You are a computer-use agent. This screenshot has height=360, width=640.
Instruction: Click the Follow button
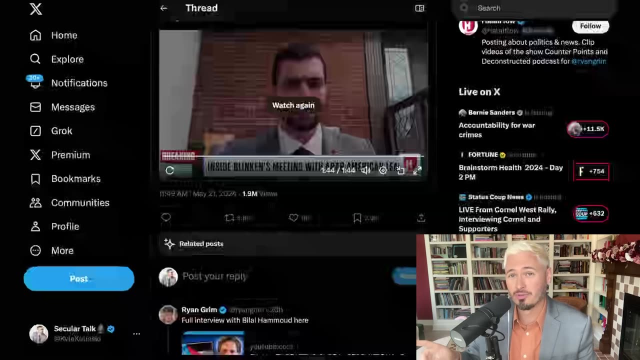pyautogui.click(x=590, y=26)
